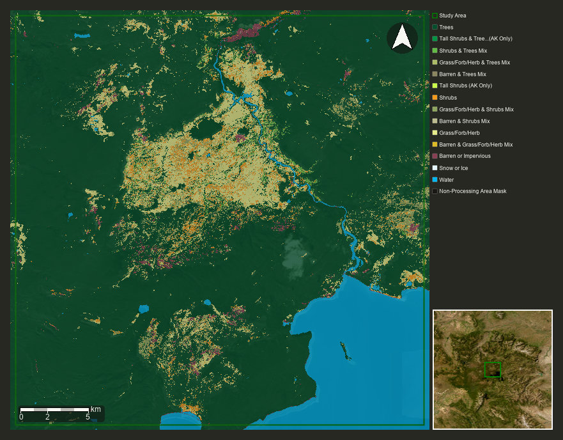Image resolution: width=563 pixels, height=440 pixels.
Task: Click the Study Area legend symbol
Action: coord(435,15)
